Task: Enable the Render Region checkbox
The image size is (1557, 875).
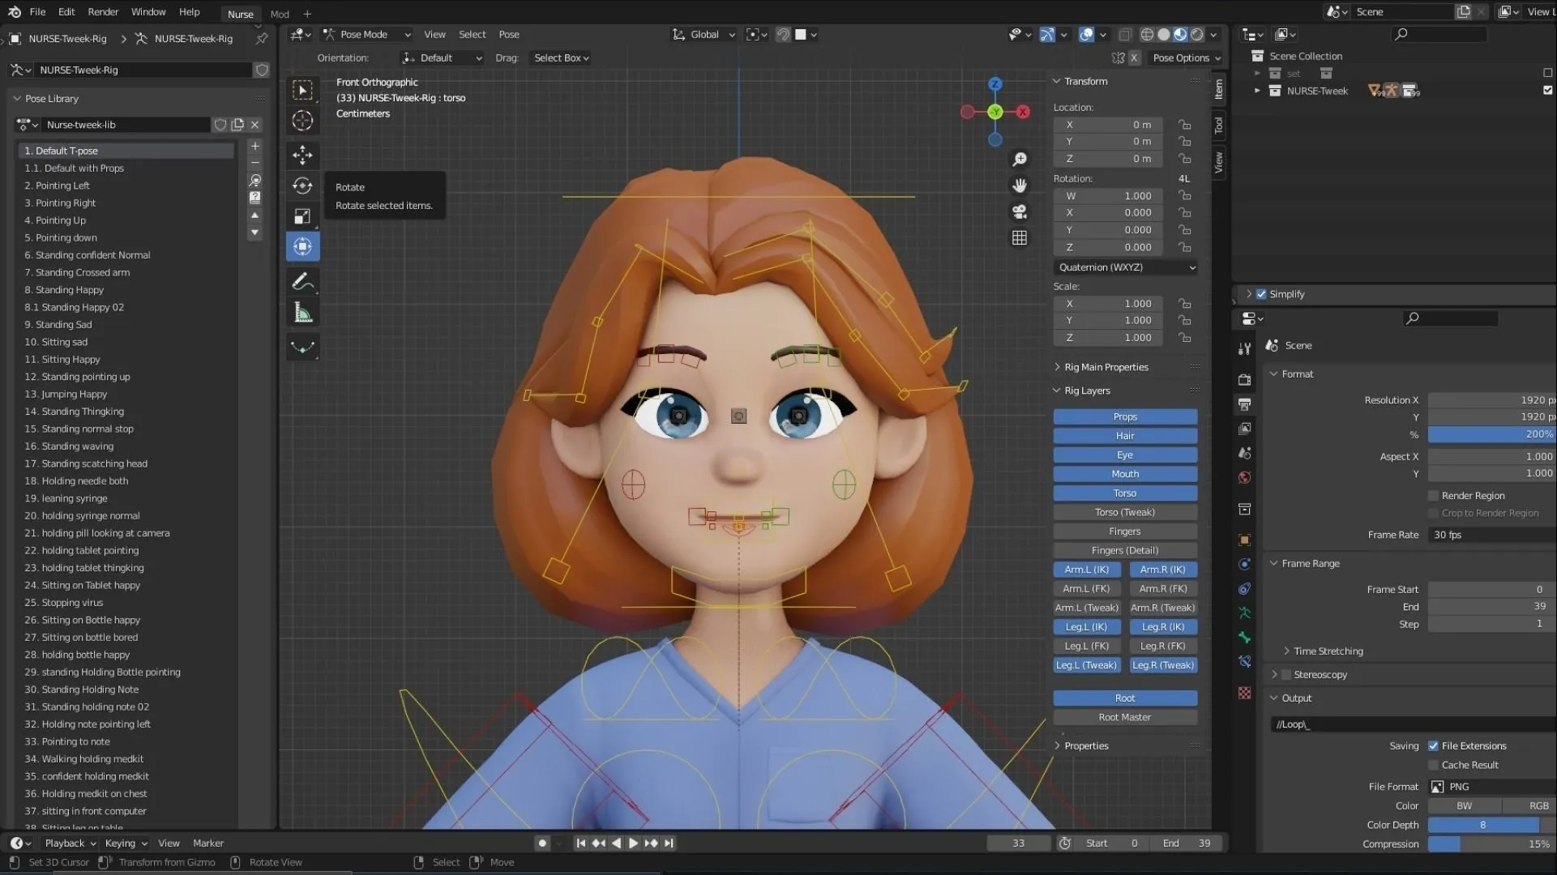Action: pos(1433,495)
